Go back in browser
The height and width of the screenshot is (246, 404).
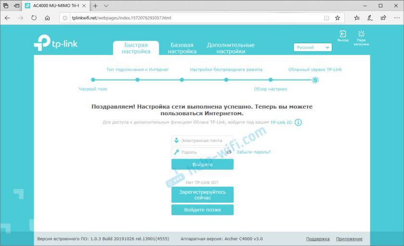(7, 18)
